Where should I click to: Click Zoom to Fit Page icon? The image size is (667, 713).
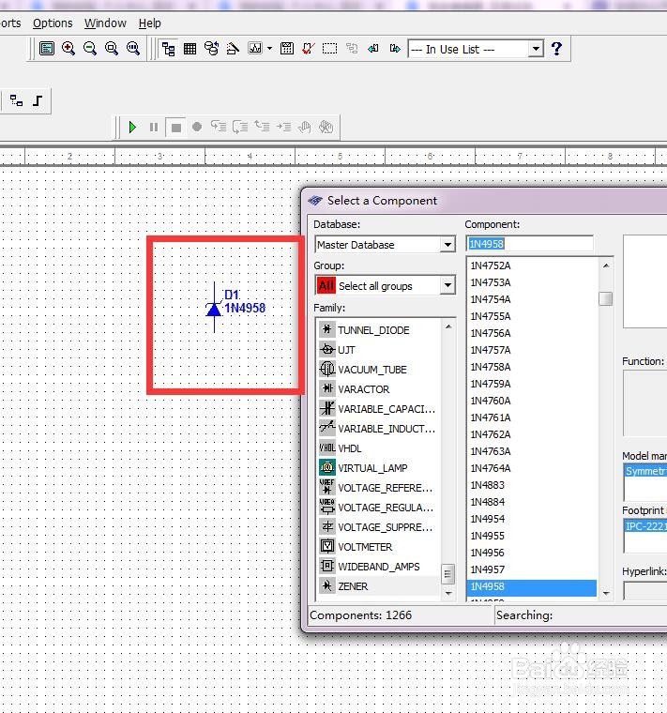point(133,48)
